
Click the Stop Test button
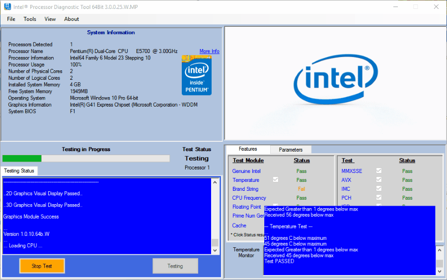coord(42,266)
